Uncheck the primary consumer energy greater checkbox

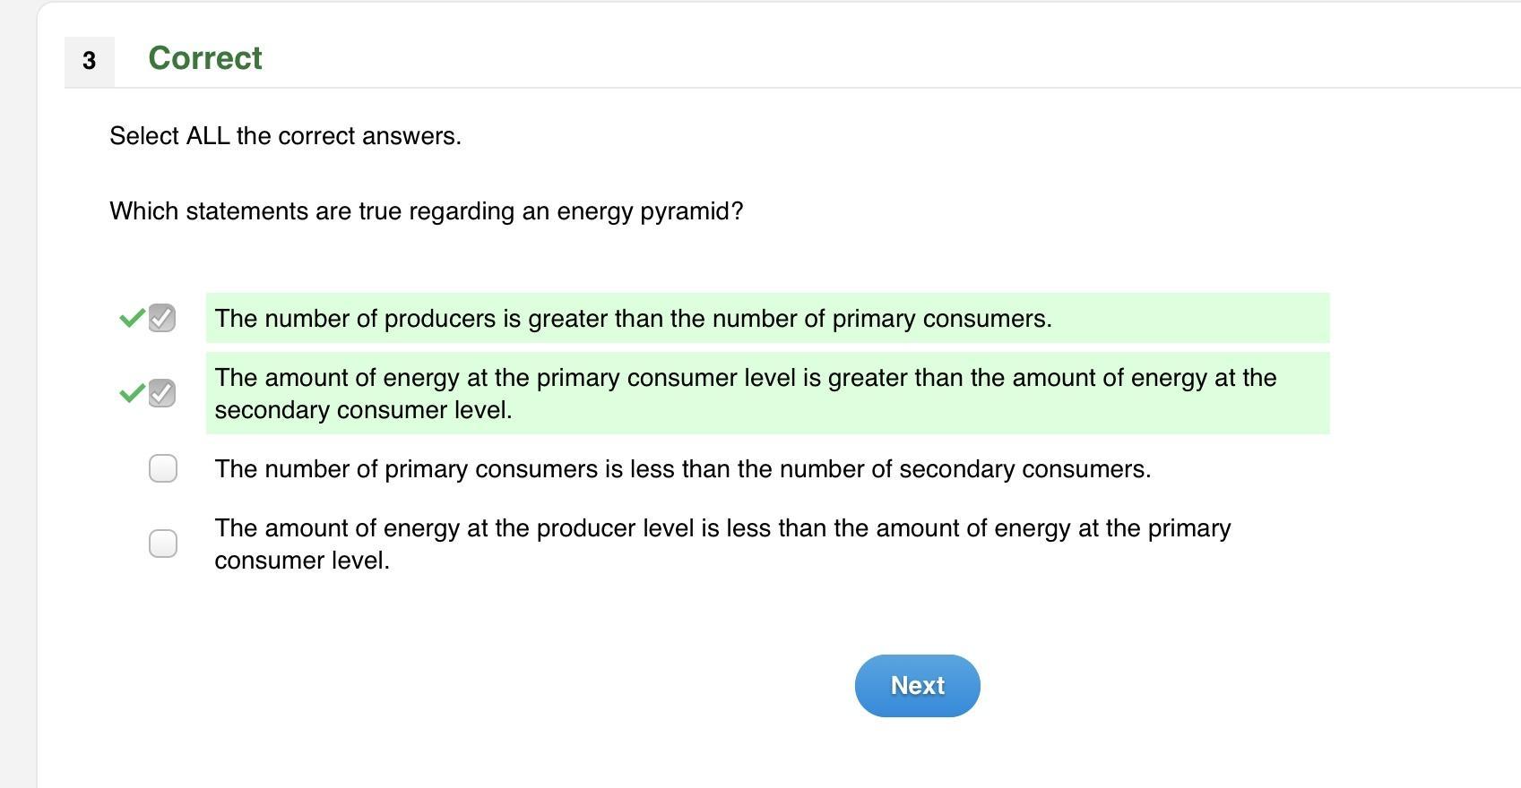pyautogui.click(x=162, y=393)
